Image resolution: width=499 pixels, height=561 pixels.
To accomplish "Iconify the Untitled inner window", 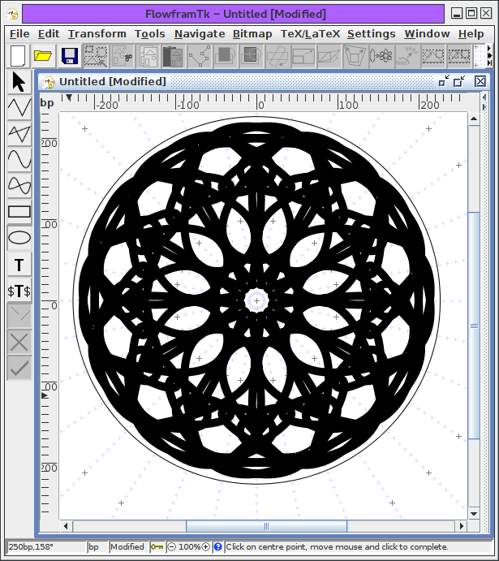I will [444, 81].
